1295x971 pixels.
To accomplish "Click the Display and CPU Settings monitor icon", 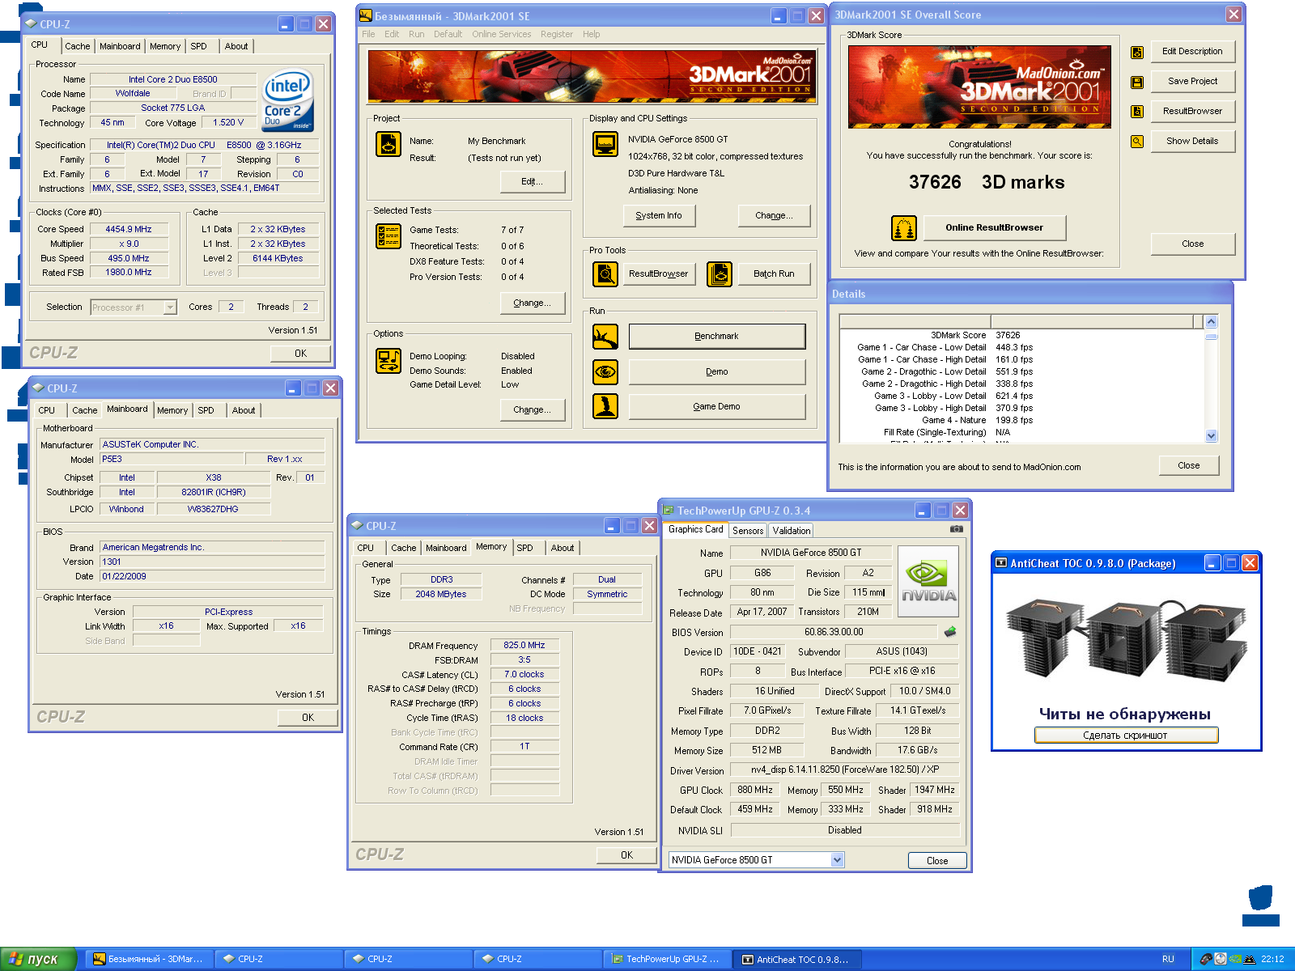I will click(x=605, y=144).
